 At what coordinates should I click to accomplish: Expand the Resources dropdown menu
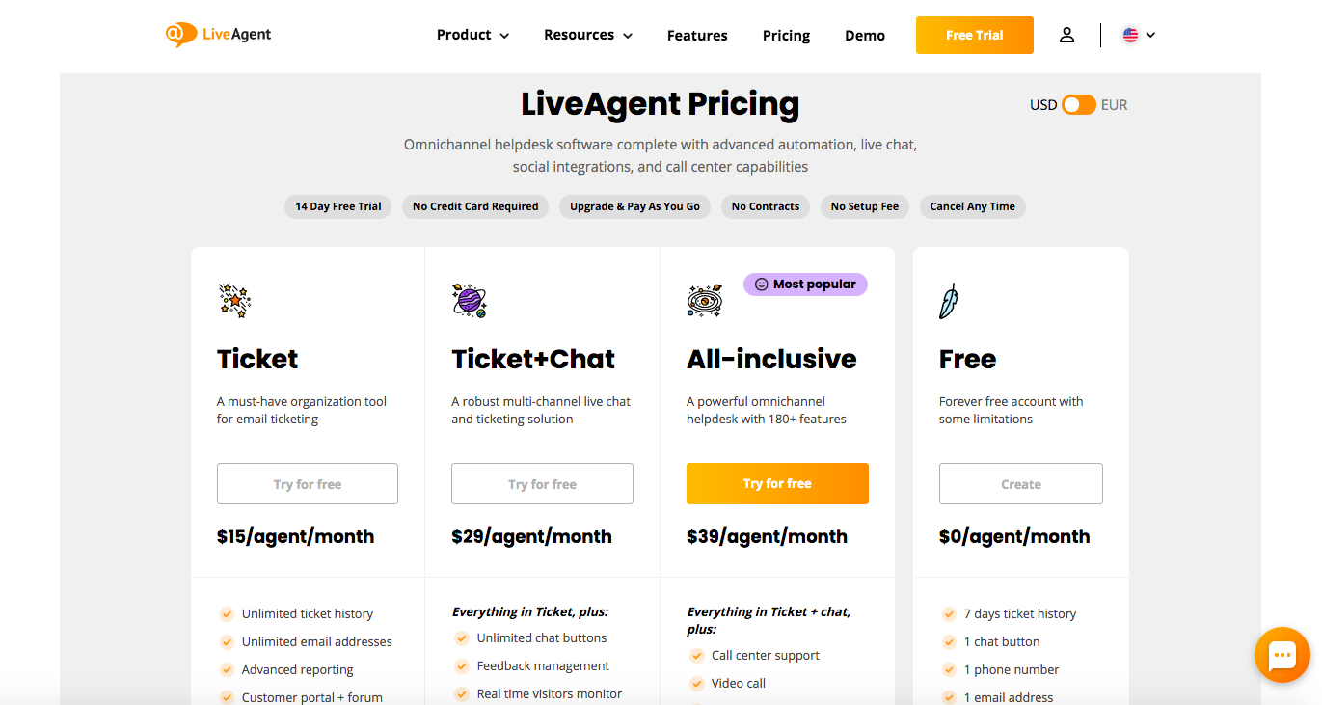(588, 35)
